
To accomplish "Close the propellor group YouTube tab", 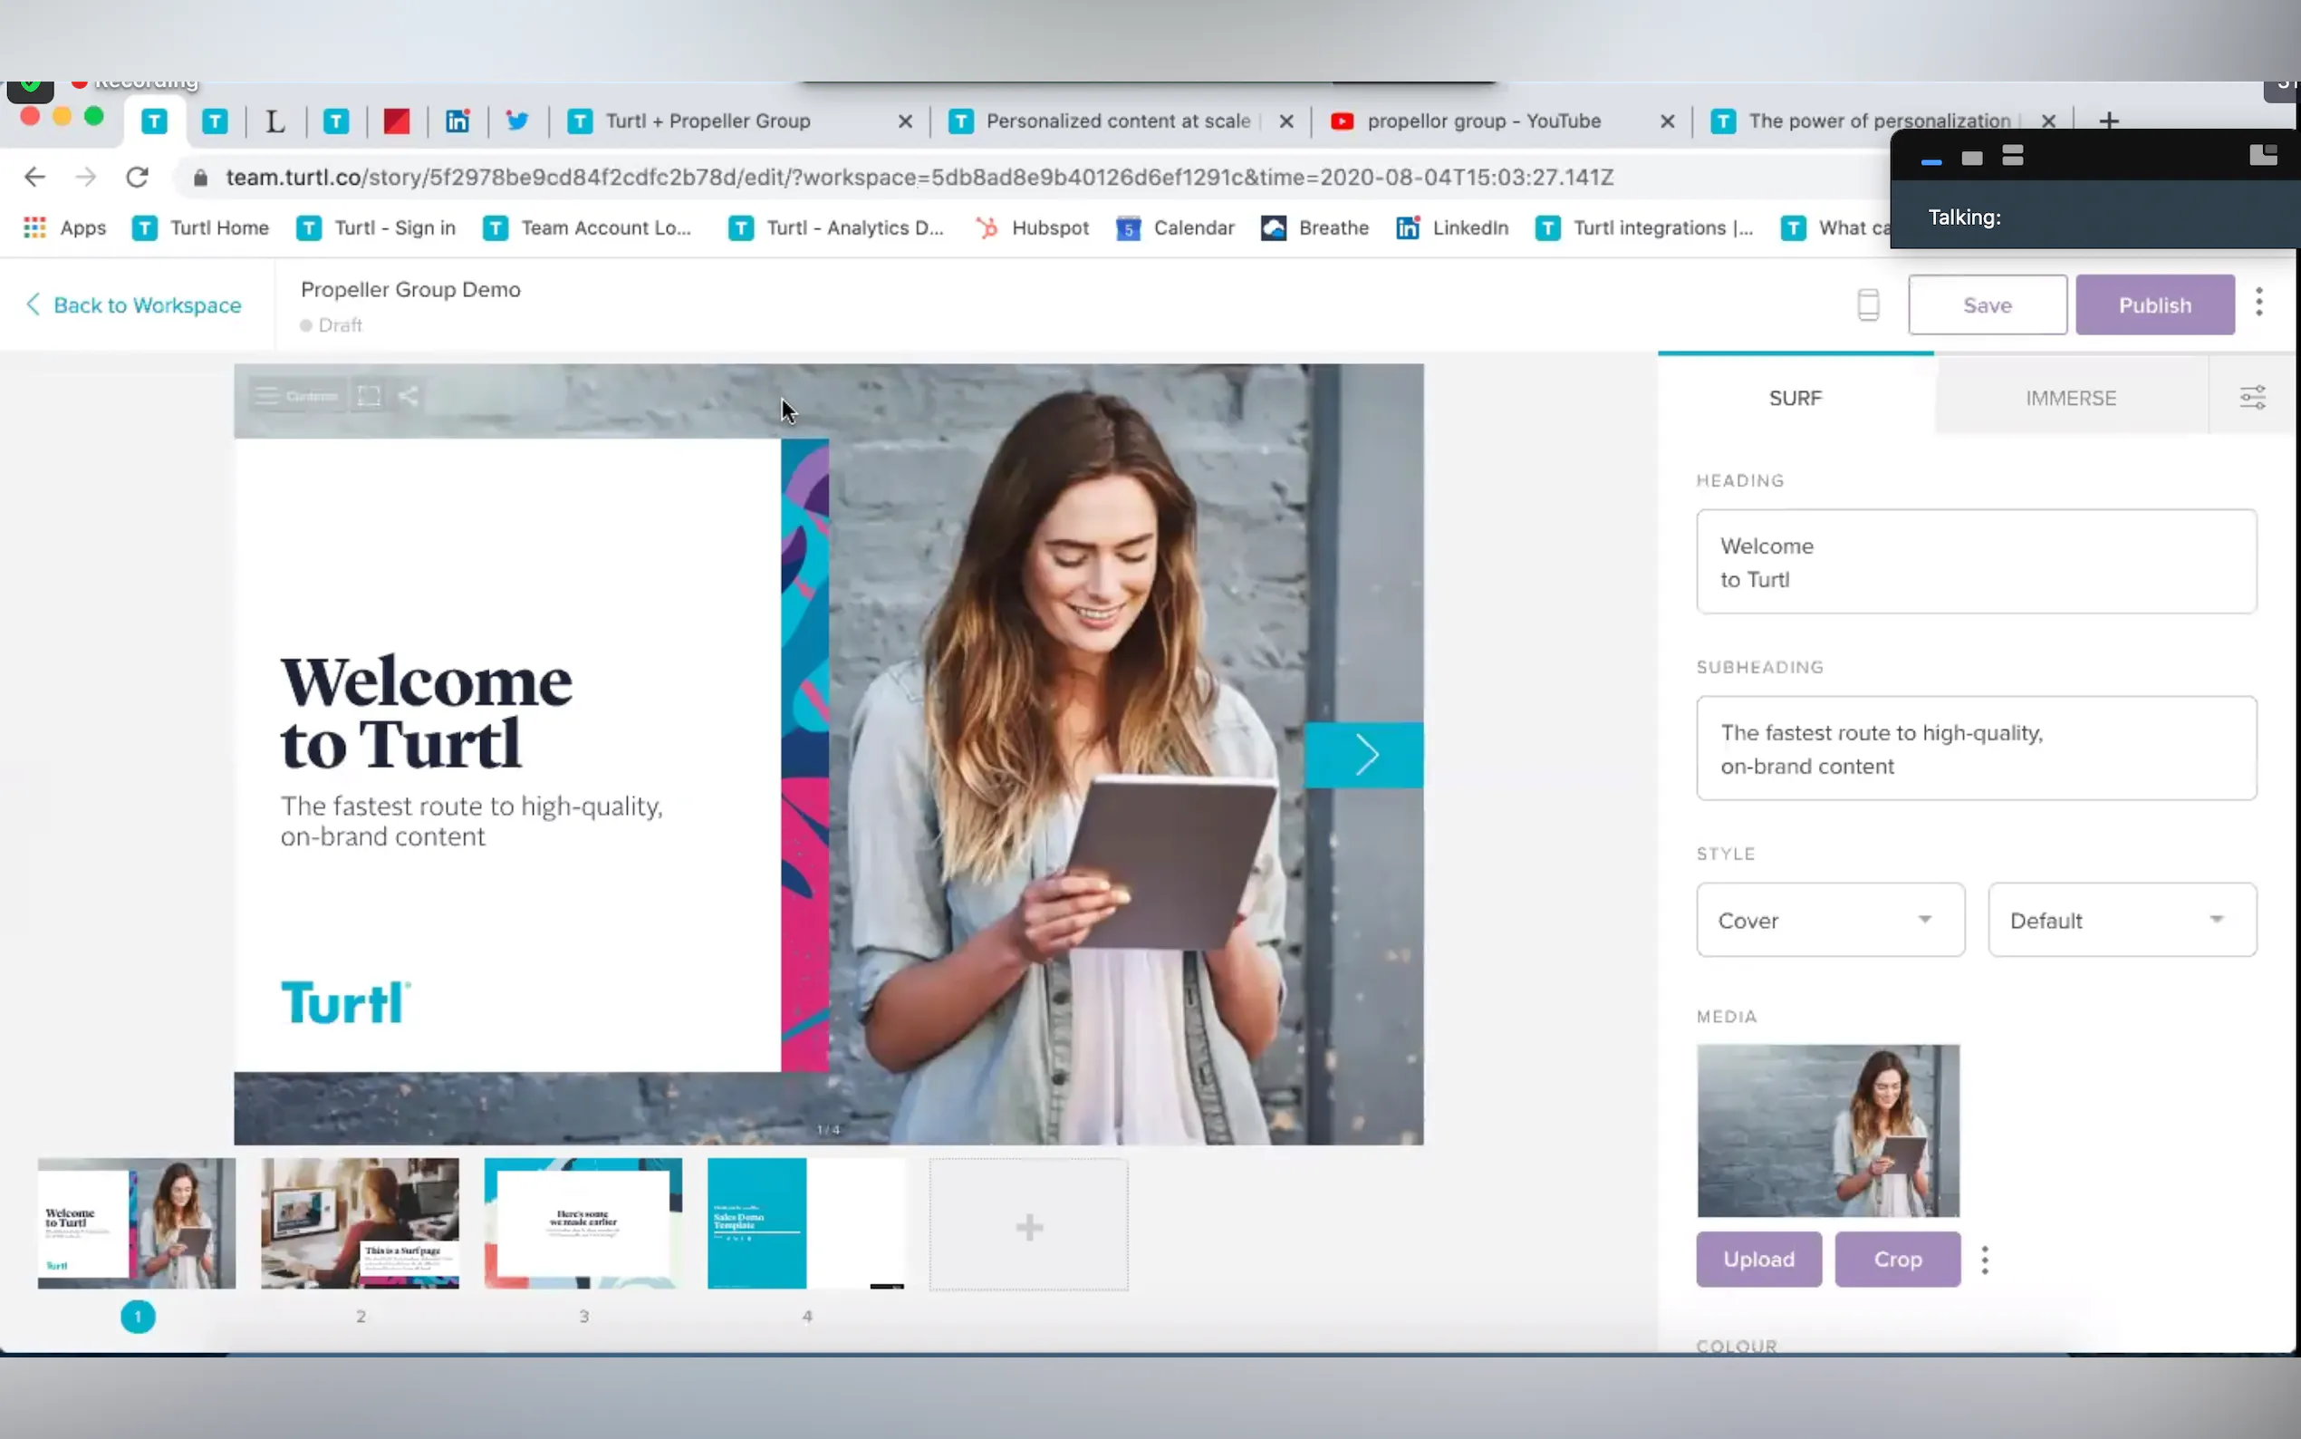I will [x=1667, y=121].
